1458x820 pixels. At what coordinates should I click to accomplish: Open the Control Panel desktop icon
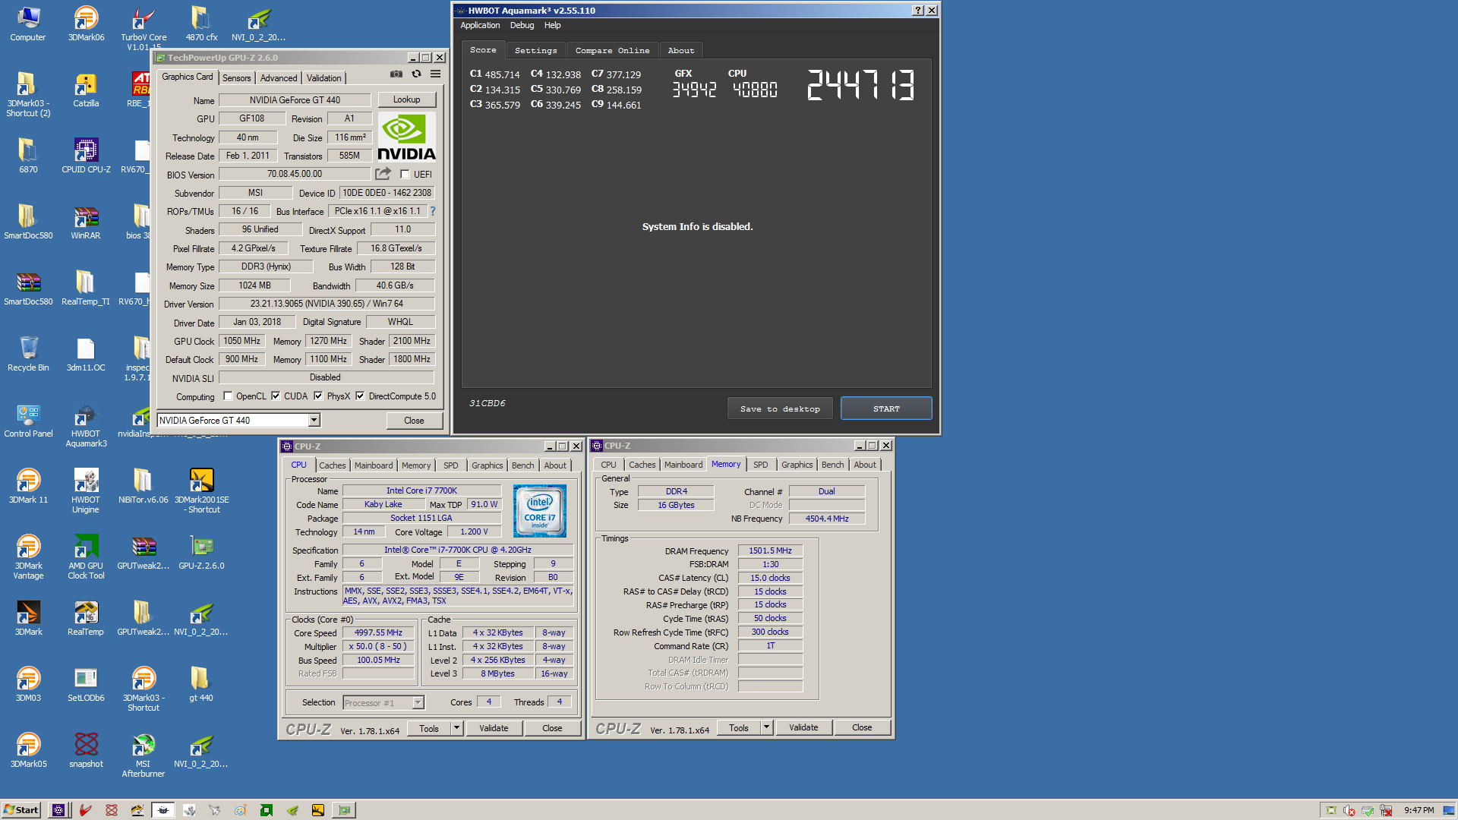(x=28, y=420)
